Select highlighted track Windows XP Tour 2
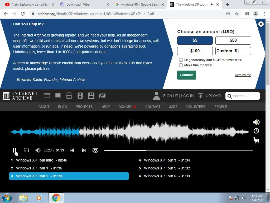The width and height of the screenshot is (270, 203). (x=69, y=176)
